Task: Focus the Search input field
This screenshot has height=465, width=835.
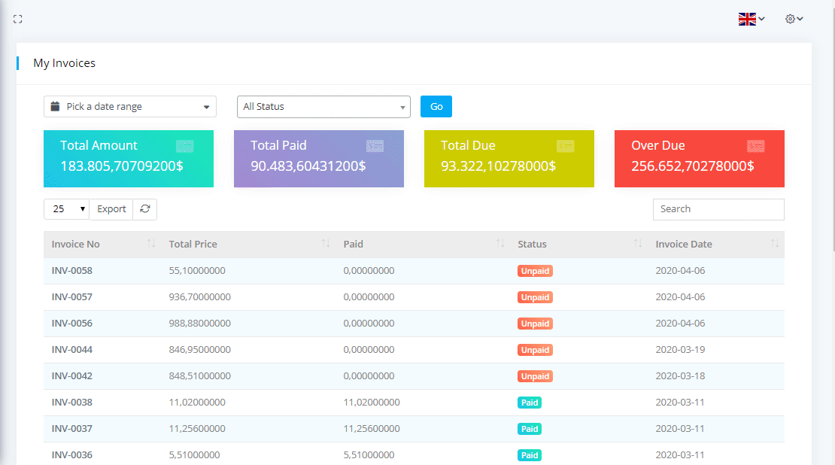Action: coord(718,209)
